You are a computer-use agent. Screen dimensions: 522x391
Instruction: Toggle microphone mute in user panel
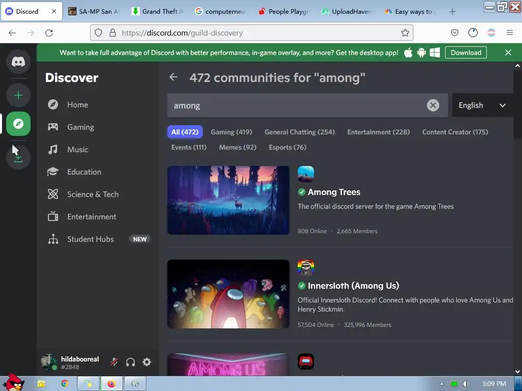pyautogui.click(x=114, y=362)
